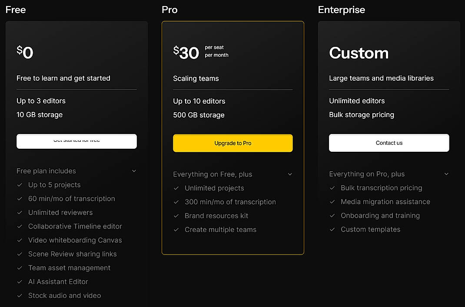
Task: Select the Scene Review sharing links feature
Action: (x=73, y=254)
